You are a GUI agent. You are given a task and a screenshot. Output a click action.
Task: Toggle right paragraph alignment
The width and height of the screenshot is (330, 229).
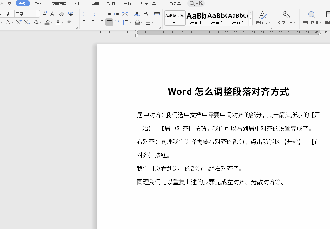point(102,23)
